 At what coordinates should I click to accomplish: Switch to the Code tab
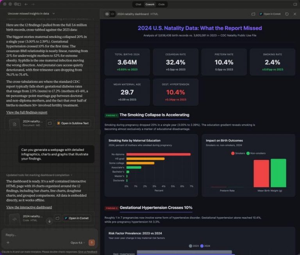[x=161, y=4]
